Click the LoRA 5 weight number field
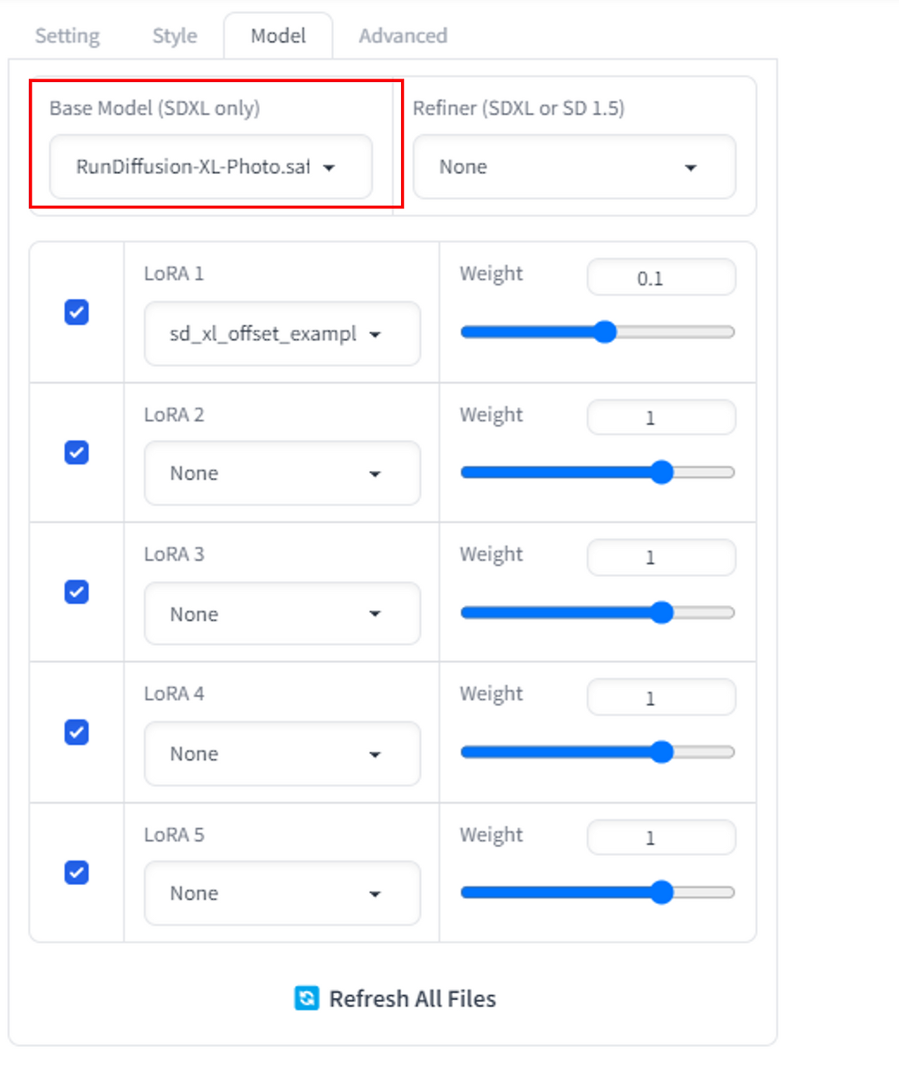 (x=662, y=838)
